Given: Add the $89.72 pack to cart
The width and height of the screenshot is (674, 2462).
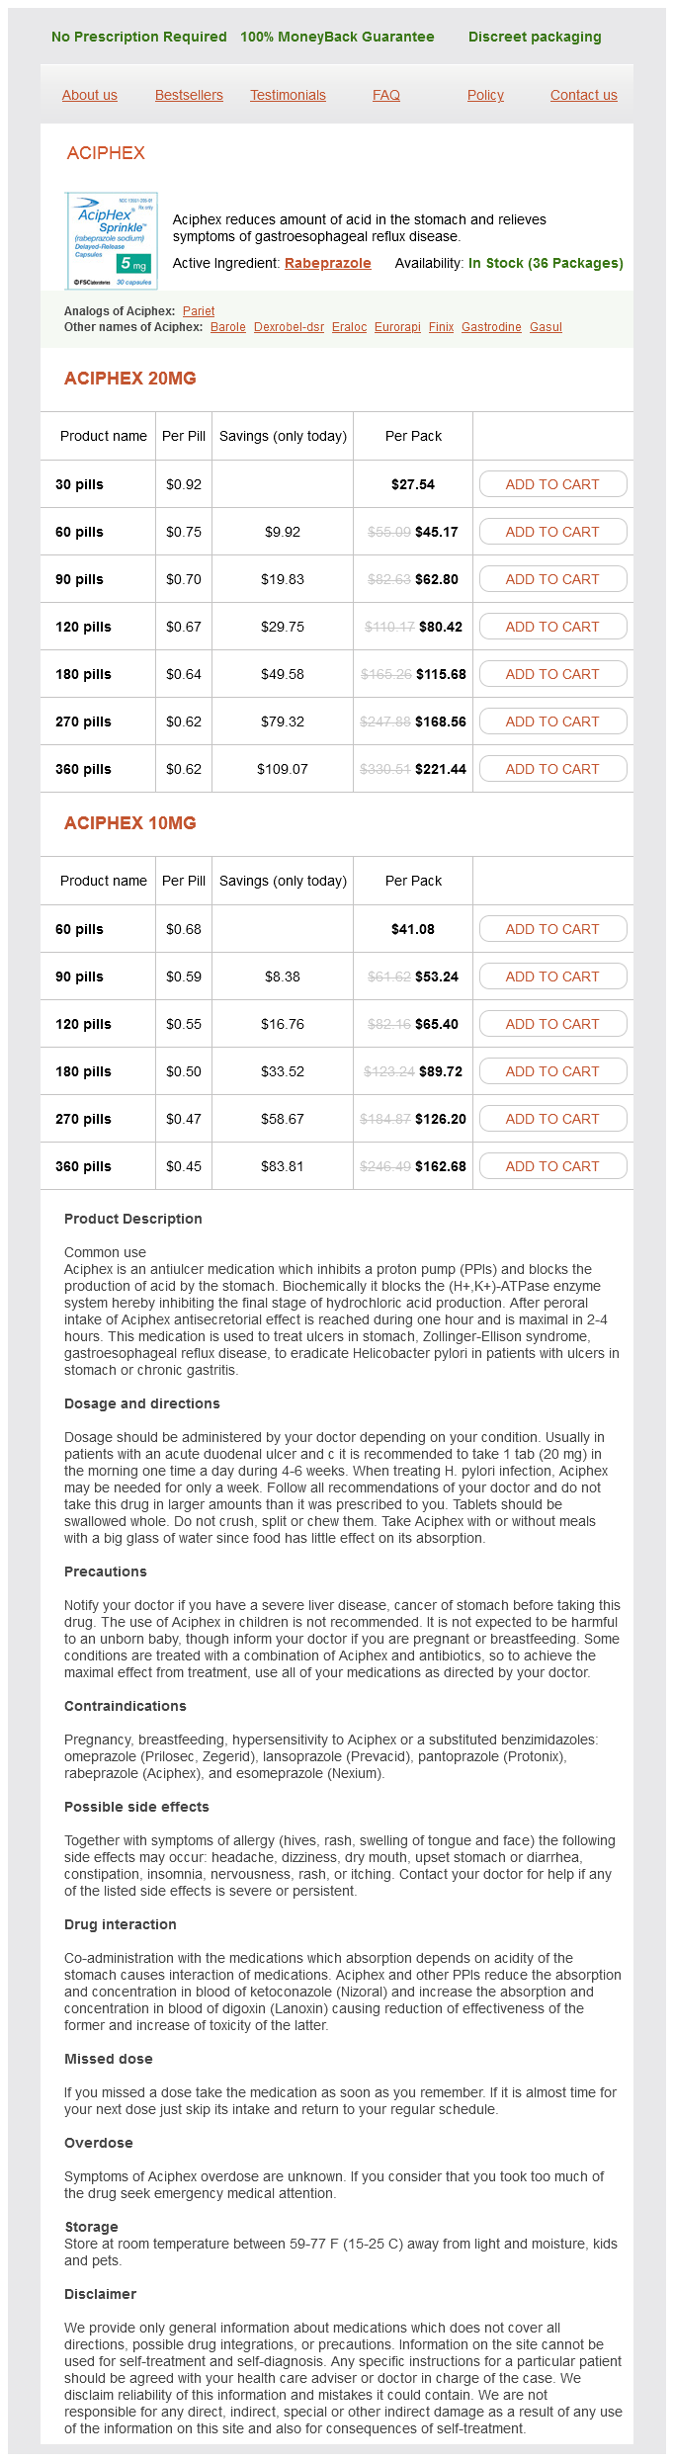Looking at the screenshot, I should pos(552,1071).
